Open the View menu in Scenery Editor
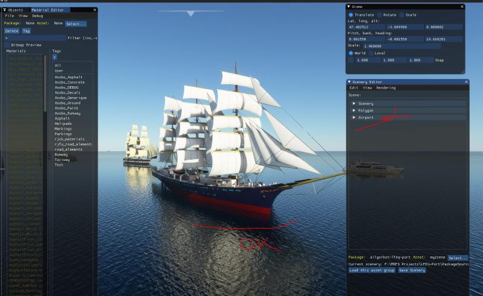Screen dimensions: 483x296 pos(367,87)
